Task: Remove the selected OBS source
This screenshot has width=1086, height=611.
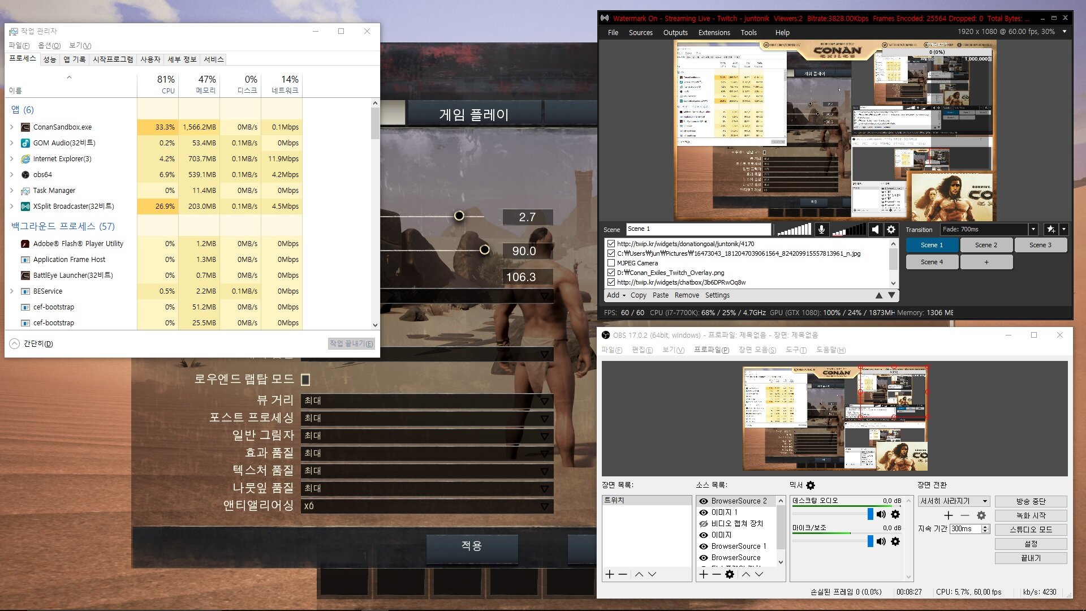Action: [x=717, y=574]
